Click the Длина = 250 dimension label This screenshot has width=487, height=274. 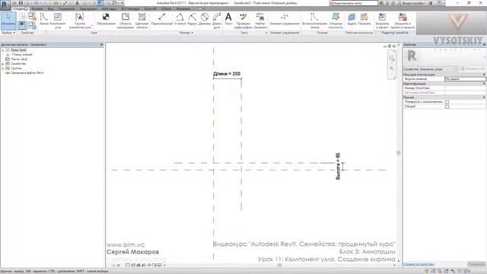click(227, 74)
